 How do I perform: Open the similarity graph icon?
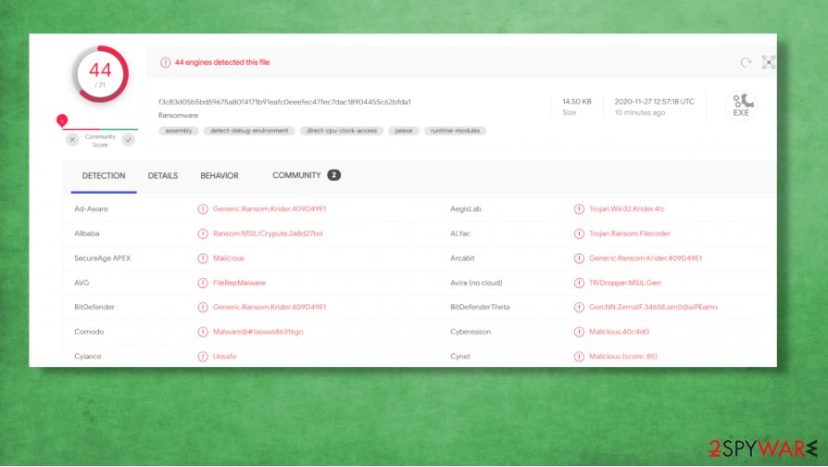click(769, 62)
